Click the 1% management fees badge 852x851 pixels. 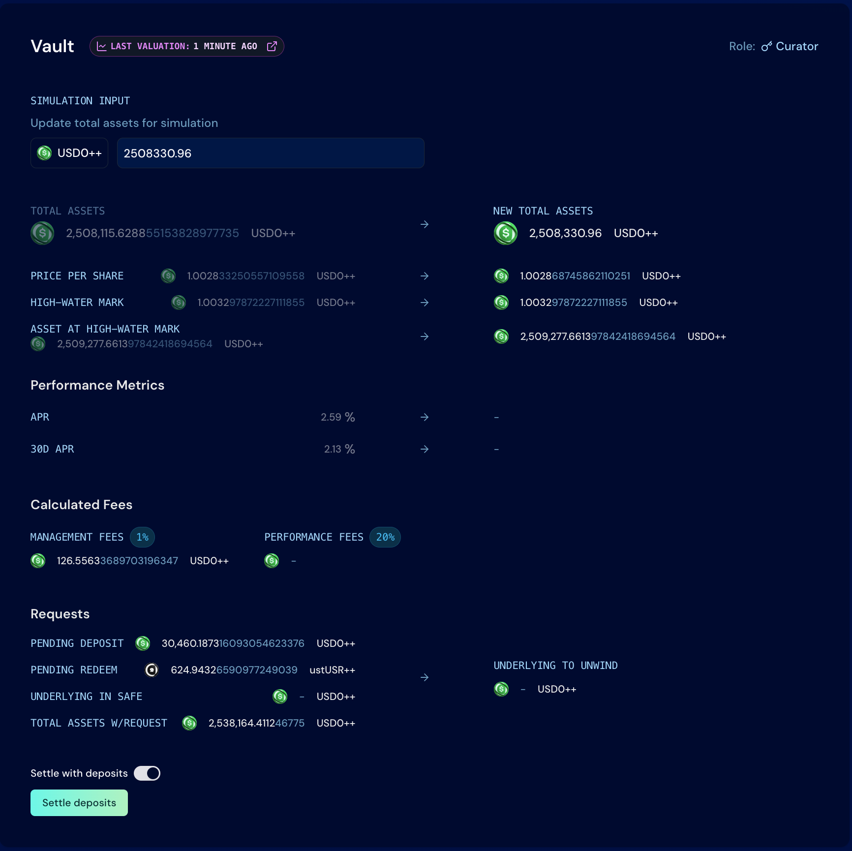[142, 537]
